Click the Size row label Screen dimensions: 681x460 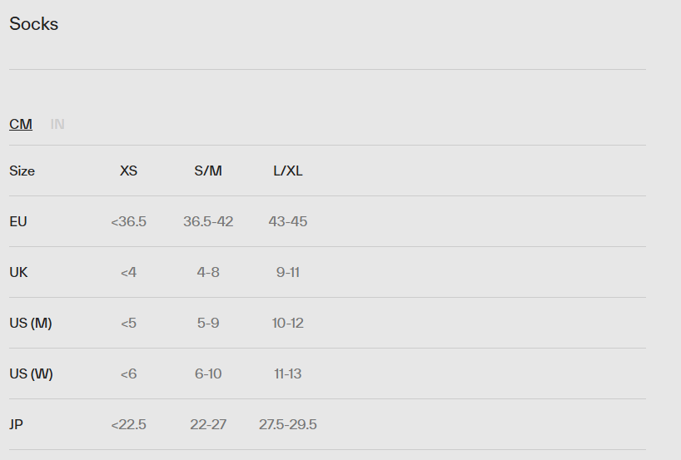(x=22, y=171)
